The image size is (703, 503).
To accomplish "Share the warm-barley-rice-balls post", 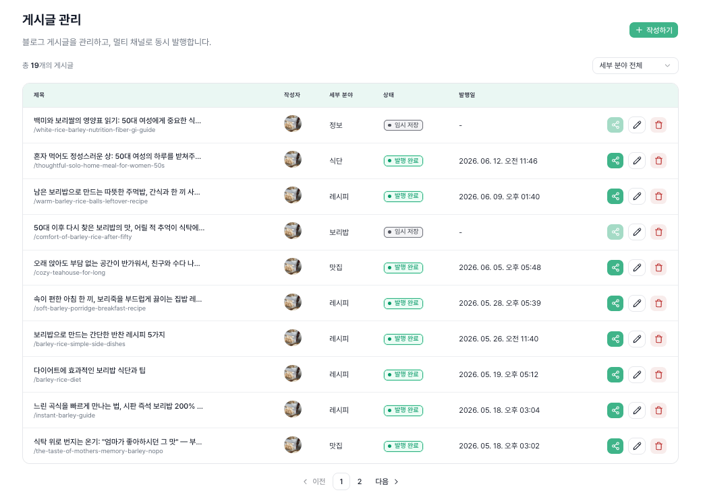I will [x=615, y=196].
